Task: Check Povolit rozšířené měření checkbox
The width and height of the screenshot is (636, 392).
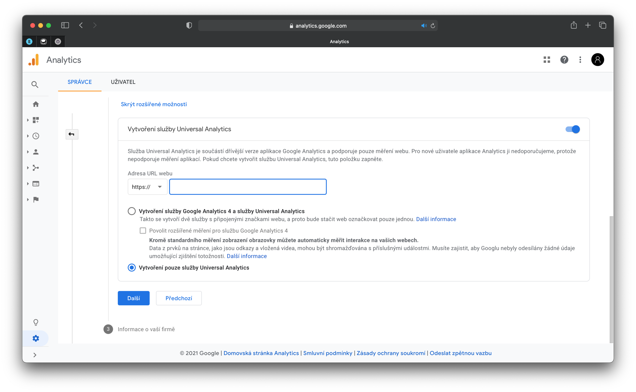Action: [143, 231]
